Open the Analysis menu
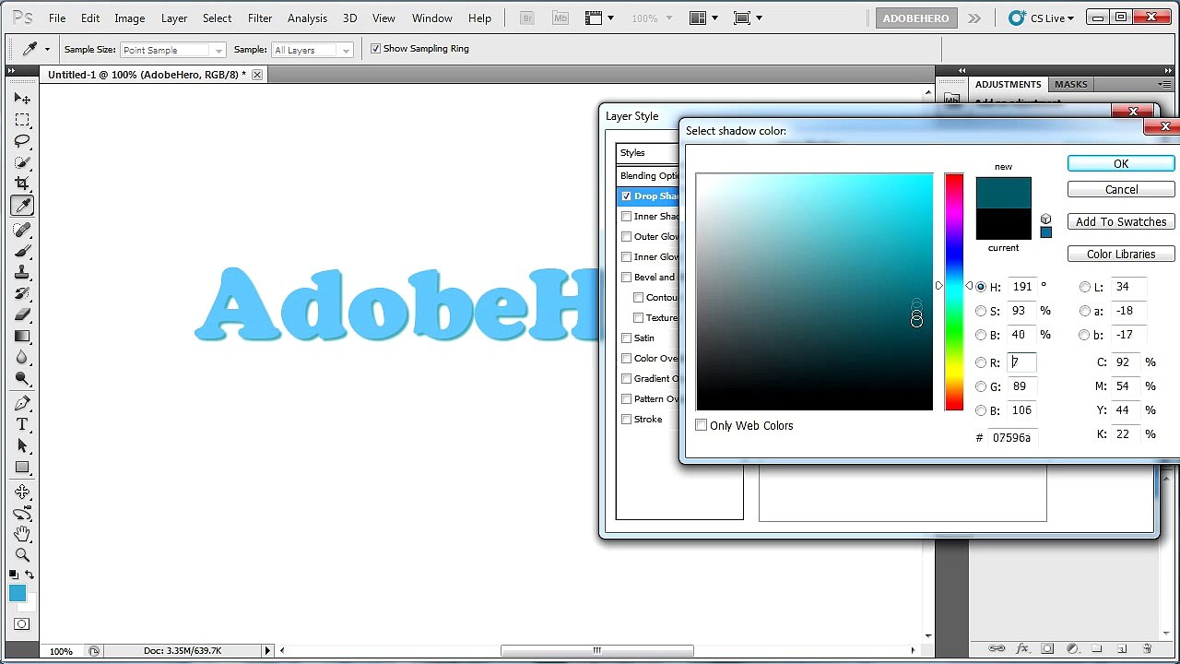Image resolution: width=1180 pixels, height=664 pixels. click(307, 18)
